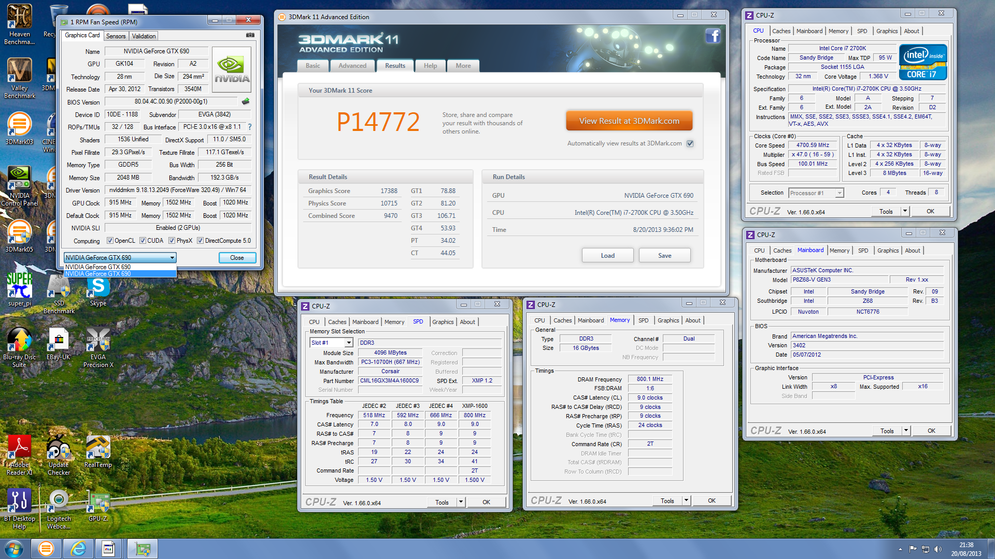Launch RealTemp desktop icon
The image size is (995, 559).
click(98, 451)
